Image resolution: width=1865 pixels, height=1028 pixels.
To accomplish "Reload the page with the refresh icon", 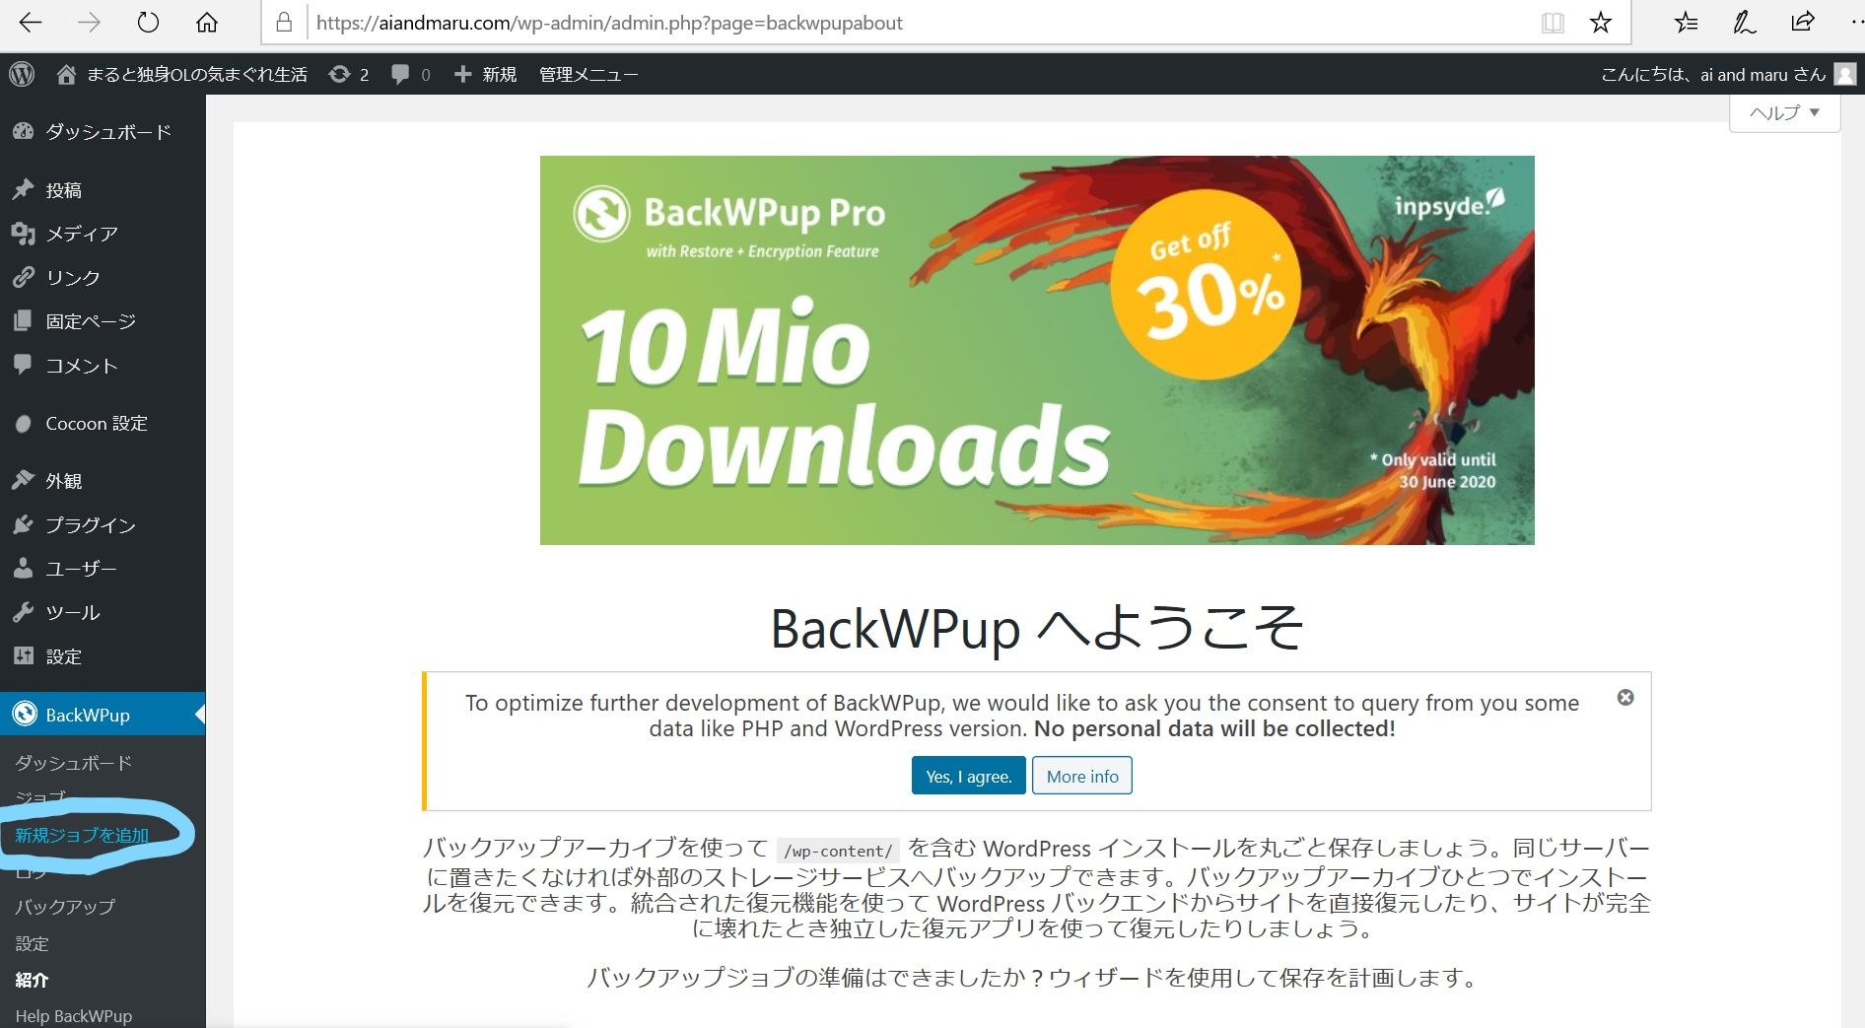I will pos(148,23).
